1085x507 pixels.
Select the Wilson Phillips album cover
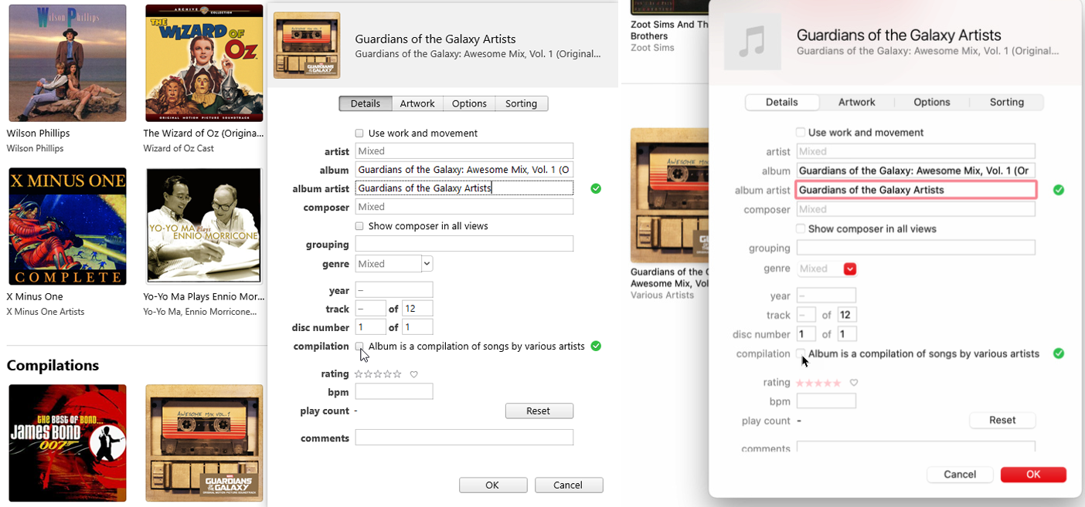pyautogui.click(x=67, y=63)
